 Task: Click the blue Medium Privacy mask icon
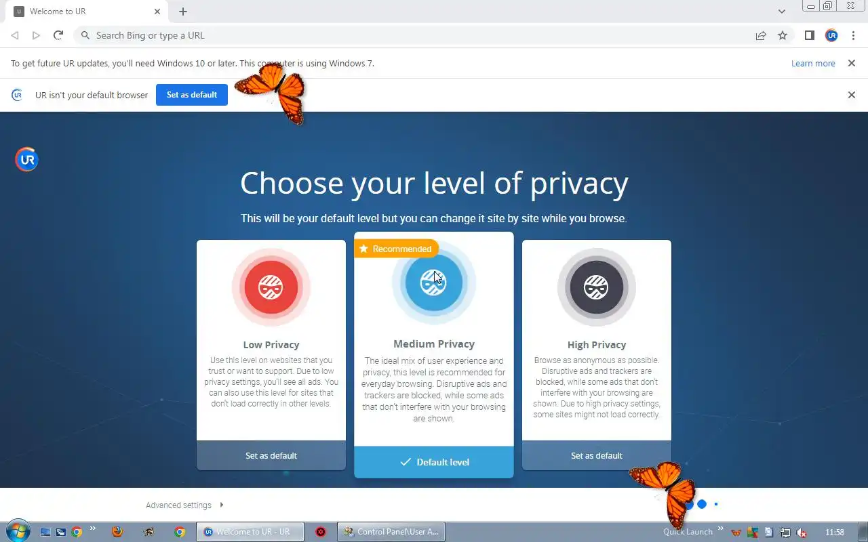tap(434, 283)
